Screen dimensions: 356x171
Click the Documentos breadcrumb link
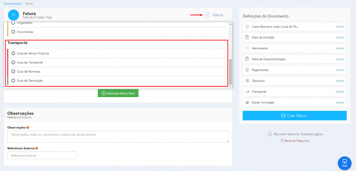point(13,3)
